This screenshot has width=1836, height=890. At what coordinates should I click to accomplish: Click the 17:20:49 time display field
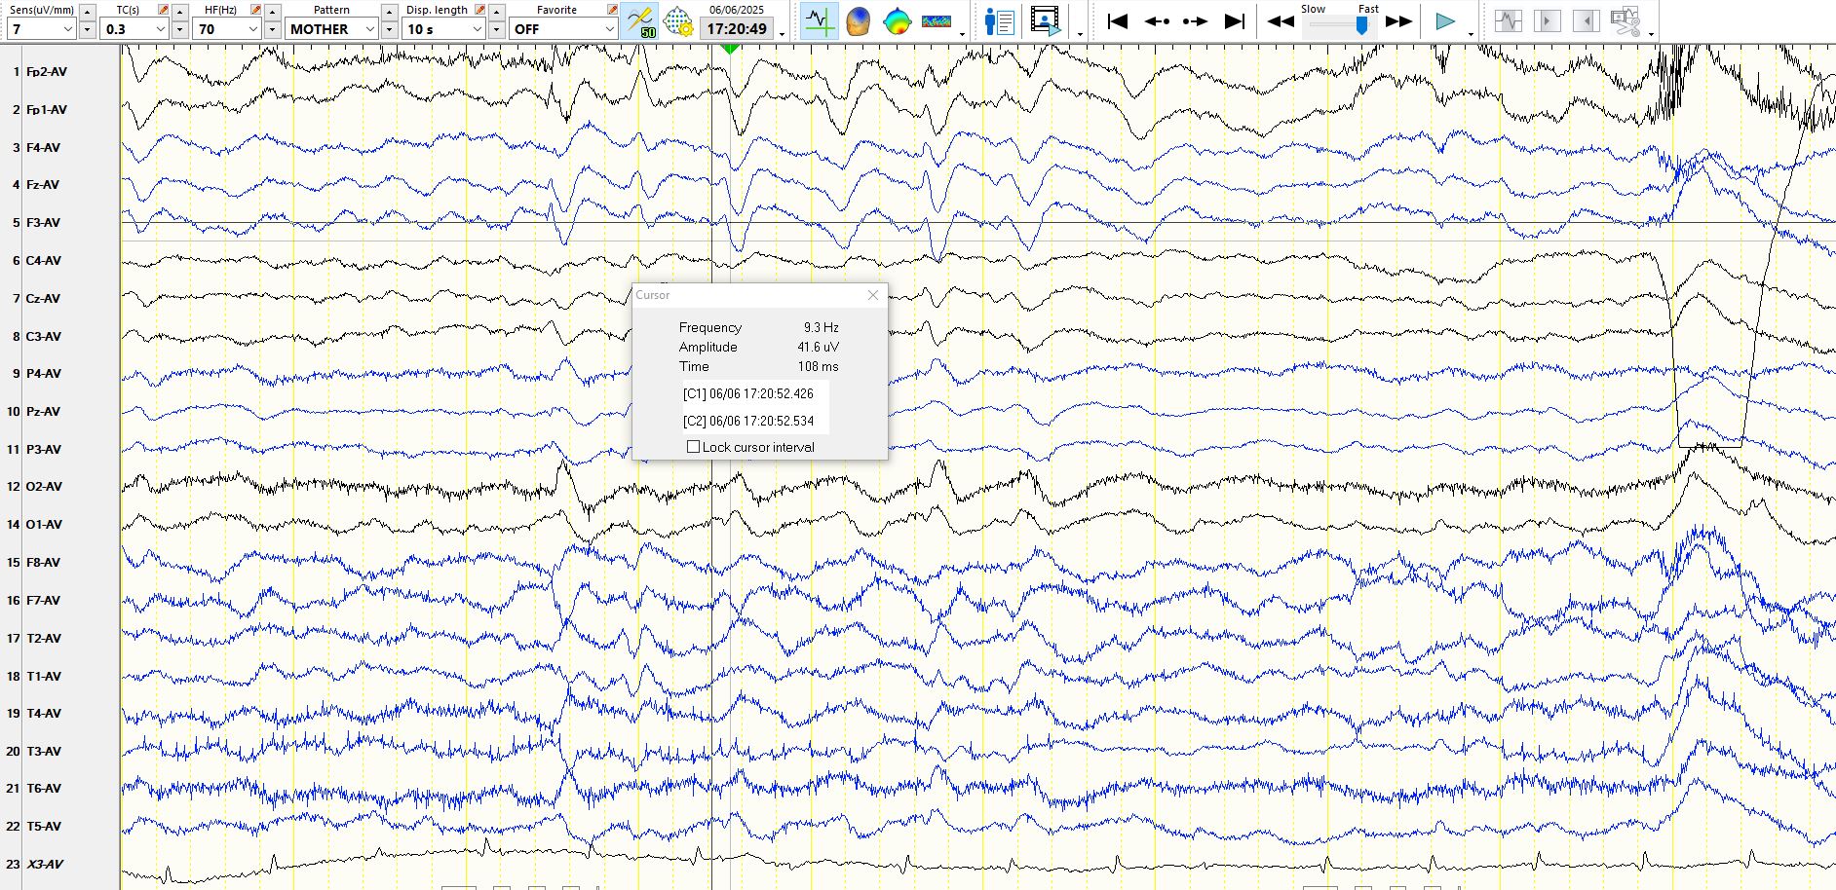click(737, 29)
